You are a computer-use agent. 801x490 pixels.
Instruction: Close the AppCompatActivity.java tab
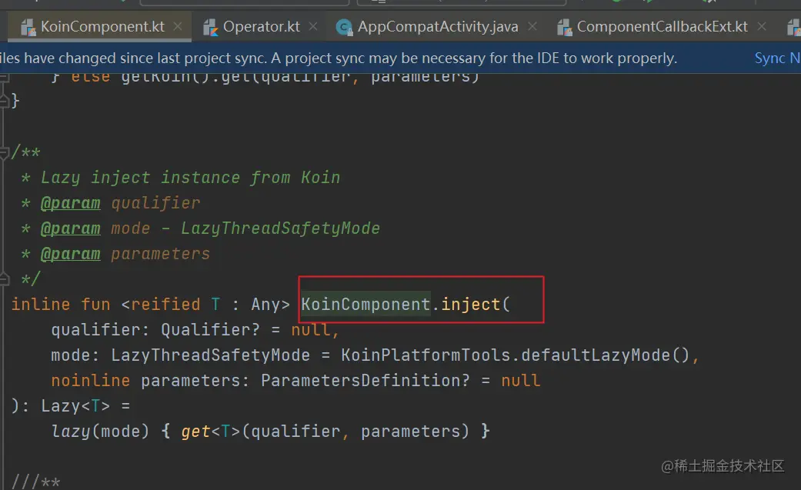(x=532, y=26)
